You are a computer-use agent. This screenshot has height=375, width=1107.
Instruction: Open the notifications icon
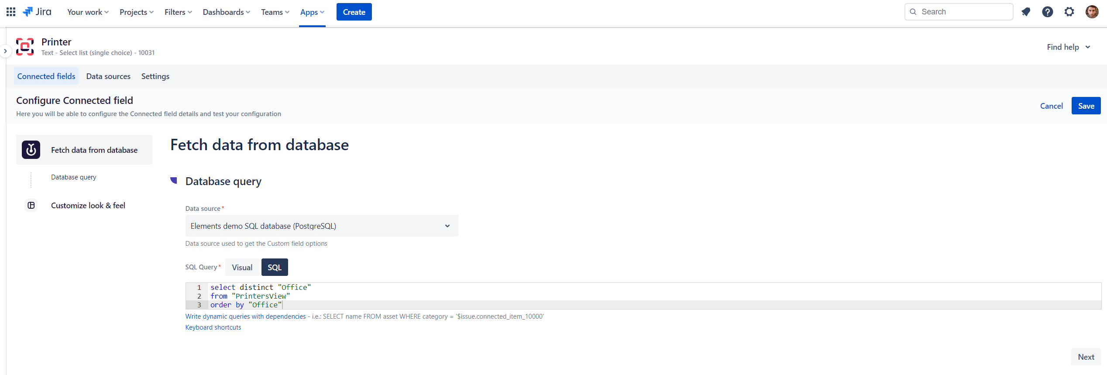tap(1026, 12)
